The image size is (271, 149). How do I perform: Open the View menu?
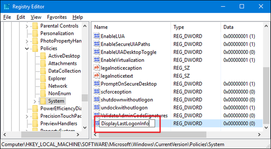(36, 17)
